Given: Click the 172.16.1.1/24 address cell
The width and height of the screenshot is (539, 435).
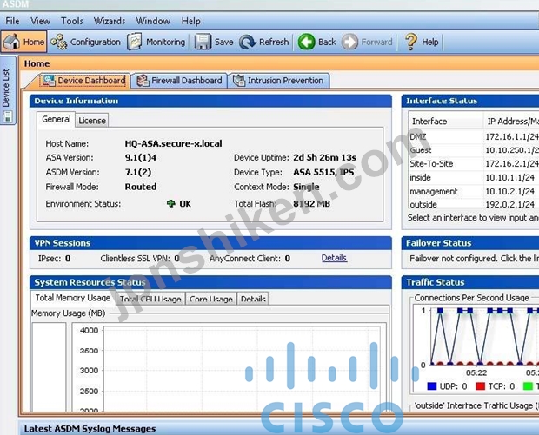Looking at the screenshot, I should pyautogui.click(x=511, y=136).
